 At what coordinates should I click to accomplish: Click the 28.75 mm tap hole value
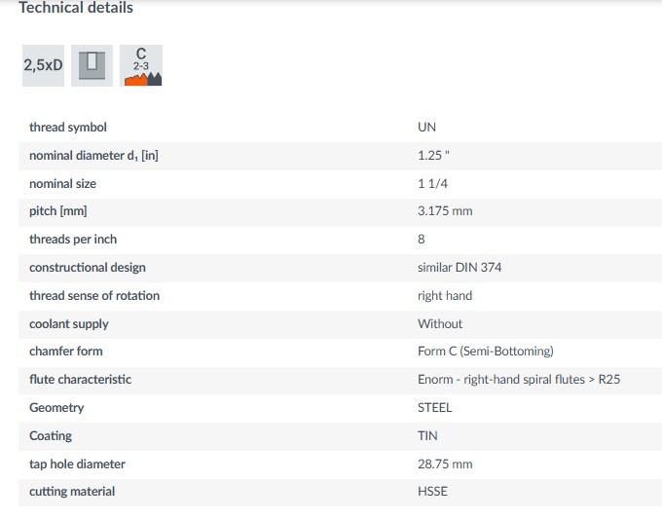point(445,463)
